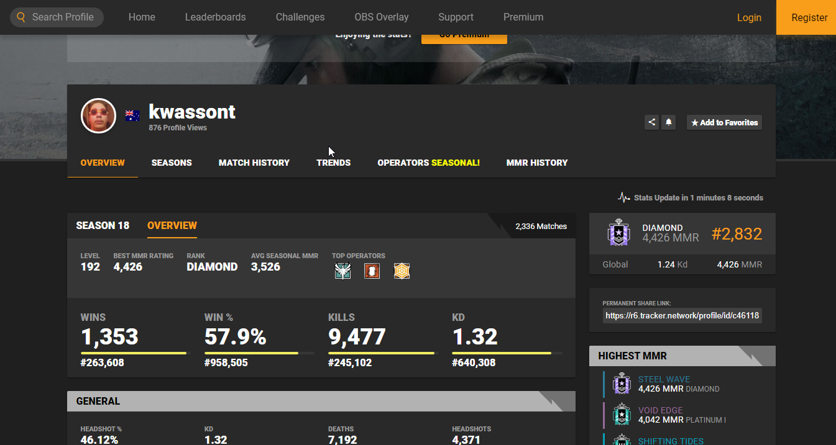Image resolution: width=836 pixels, height=445 pixels.
Task: Switch to the MMR History tab
Action: 536,163
